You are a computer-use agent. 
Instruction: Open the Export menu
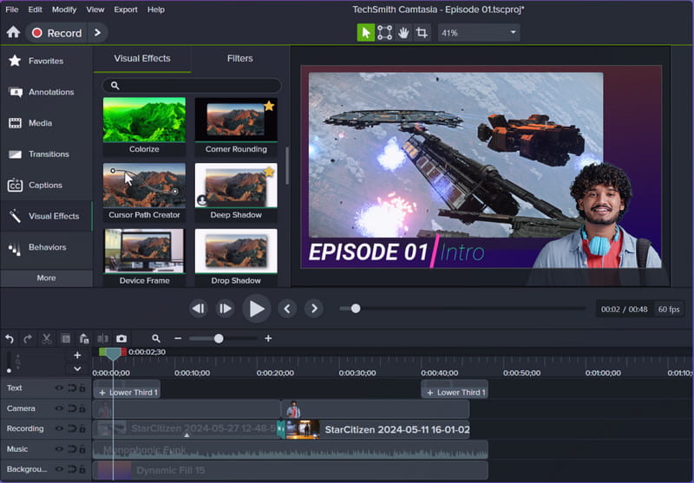click(x=126, y=10)
